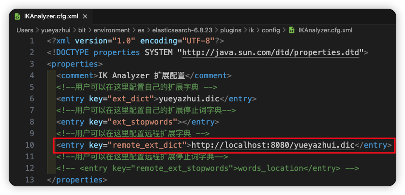
Task: Open the java.sun.com properties.dtd link
Action: [271, 53]
